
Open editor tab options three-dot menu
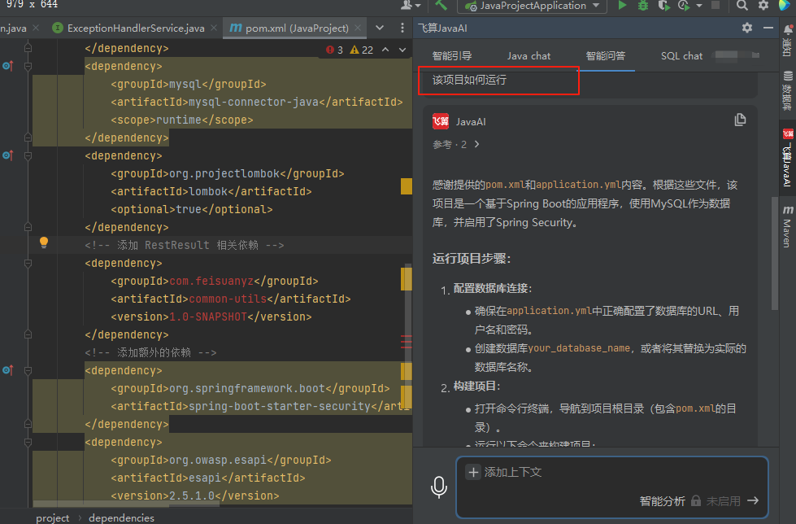click(x=402, y=28)
